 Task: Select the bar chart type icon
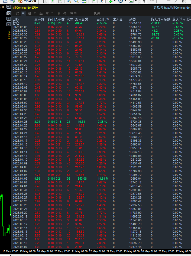[44, 1]
